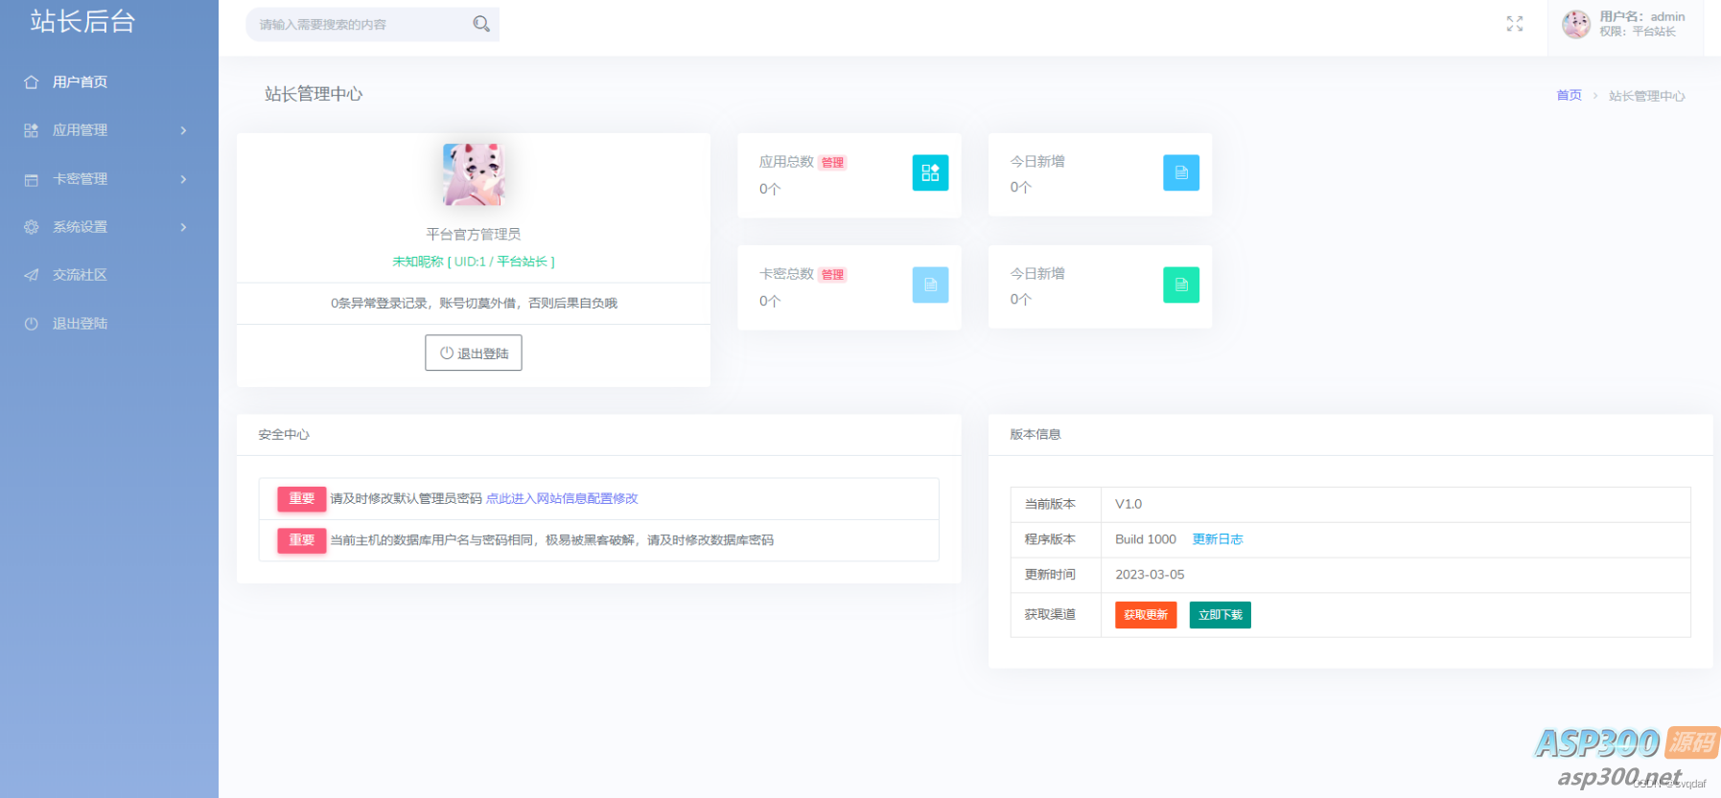
Task: Click the 管理 badge next to 应用总数
Action: 832,163
